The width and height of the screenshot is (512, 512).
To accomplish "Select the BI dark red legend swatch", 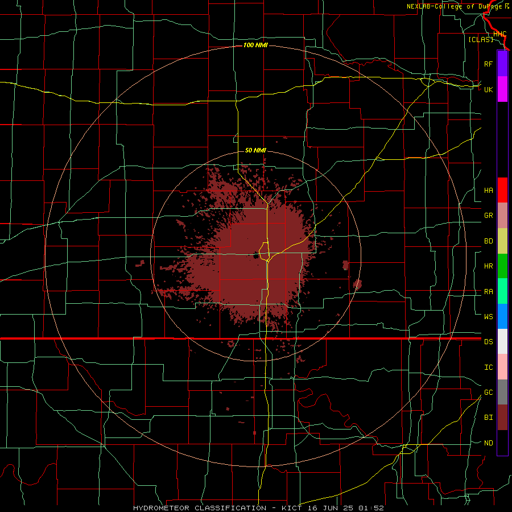I will (x=502, y=418).
